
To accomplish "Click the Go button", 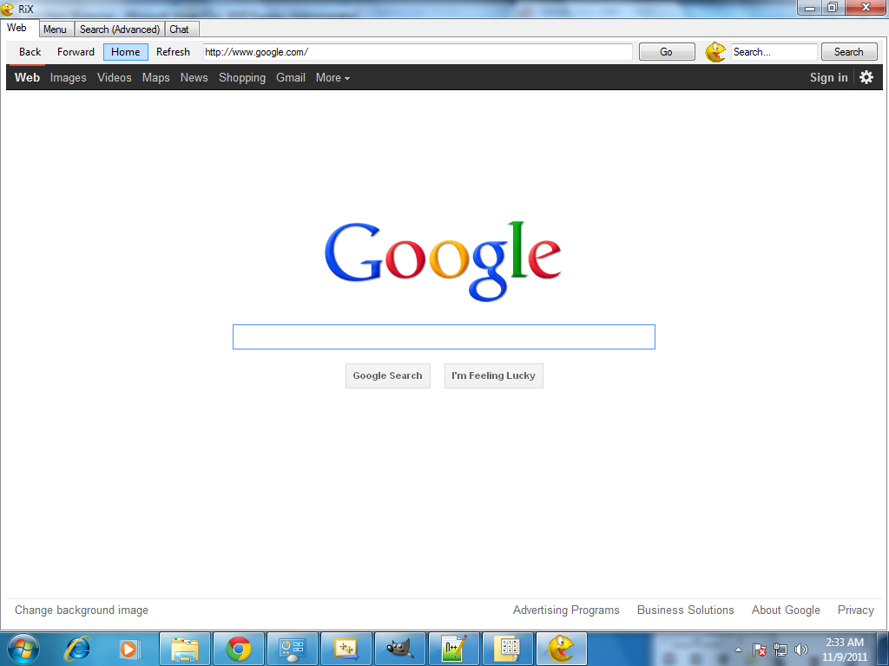I will click(x=667, y=52).
